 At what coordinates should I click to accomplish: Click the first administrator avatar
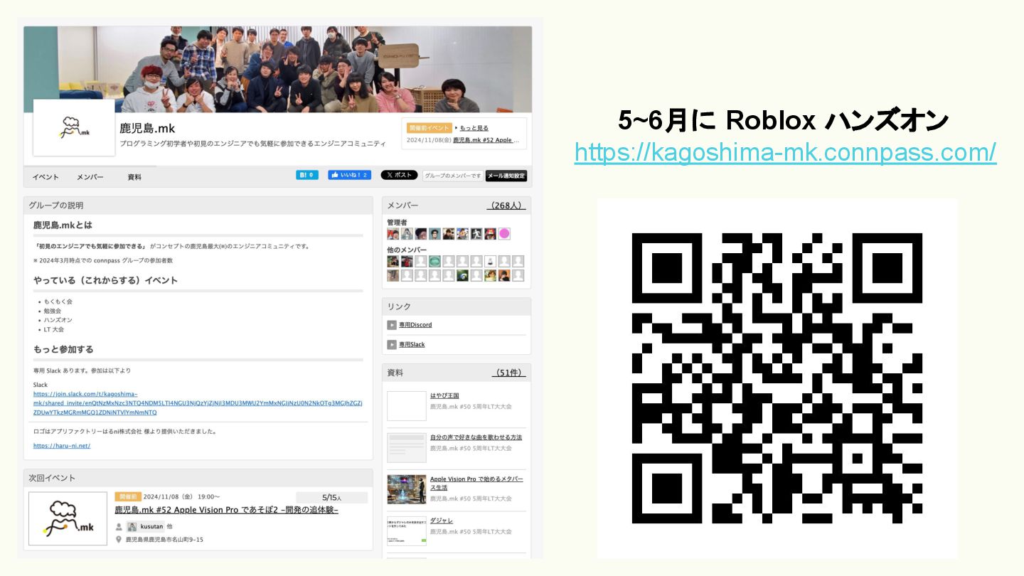coord(393,233)
